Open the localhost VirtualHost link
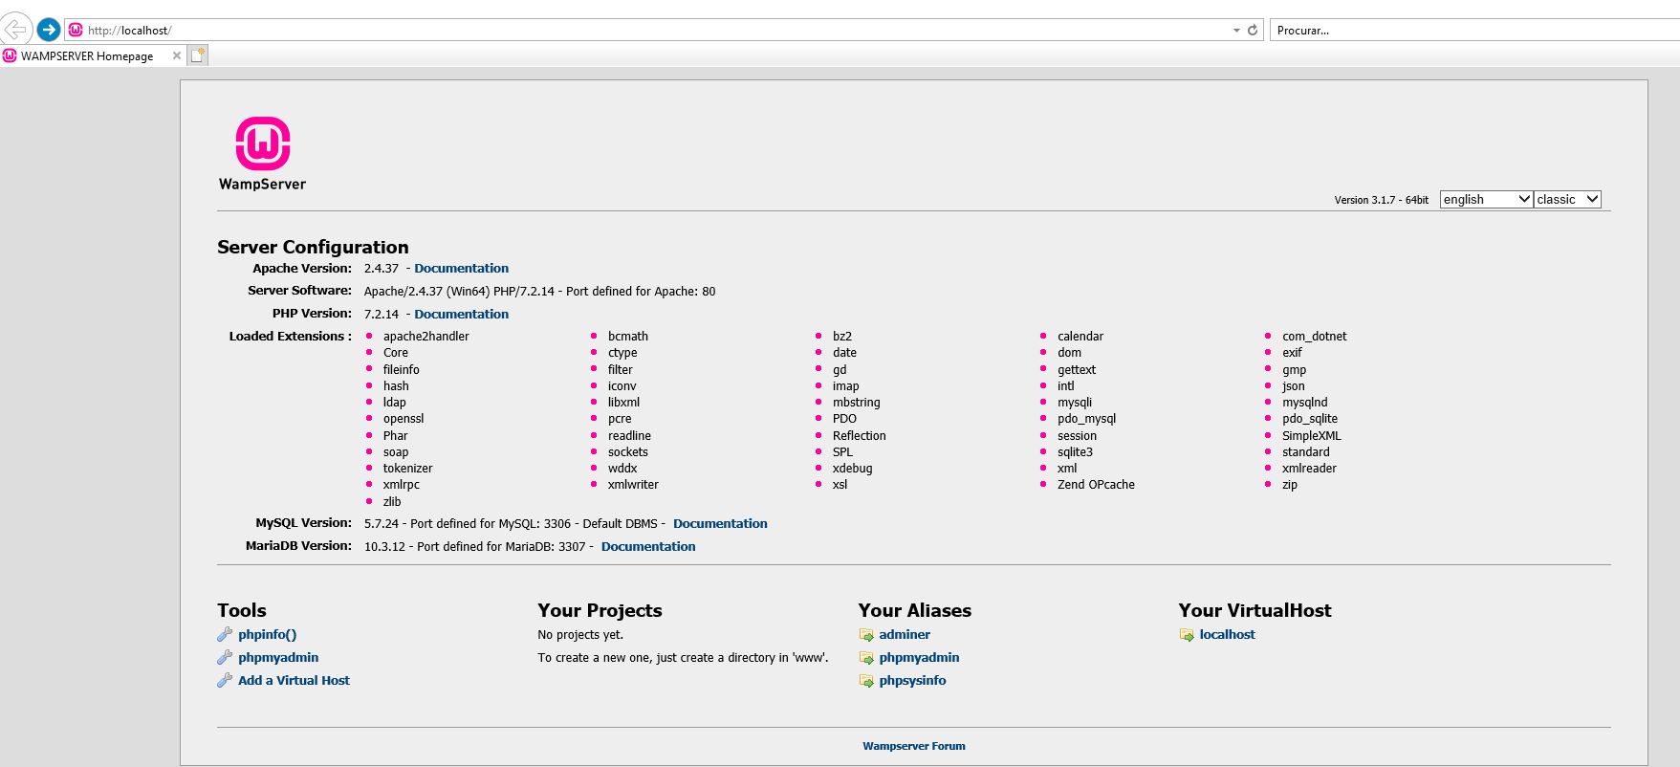Image resolution: width=1680 pixels, height=767 pixels. tap(1227, 634)
